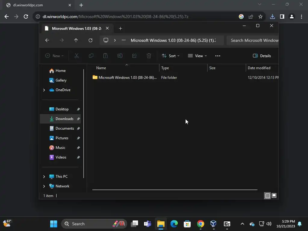Click the Delete trash icon

click(149, 56)
